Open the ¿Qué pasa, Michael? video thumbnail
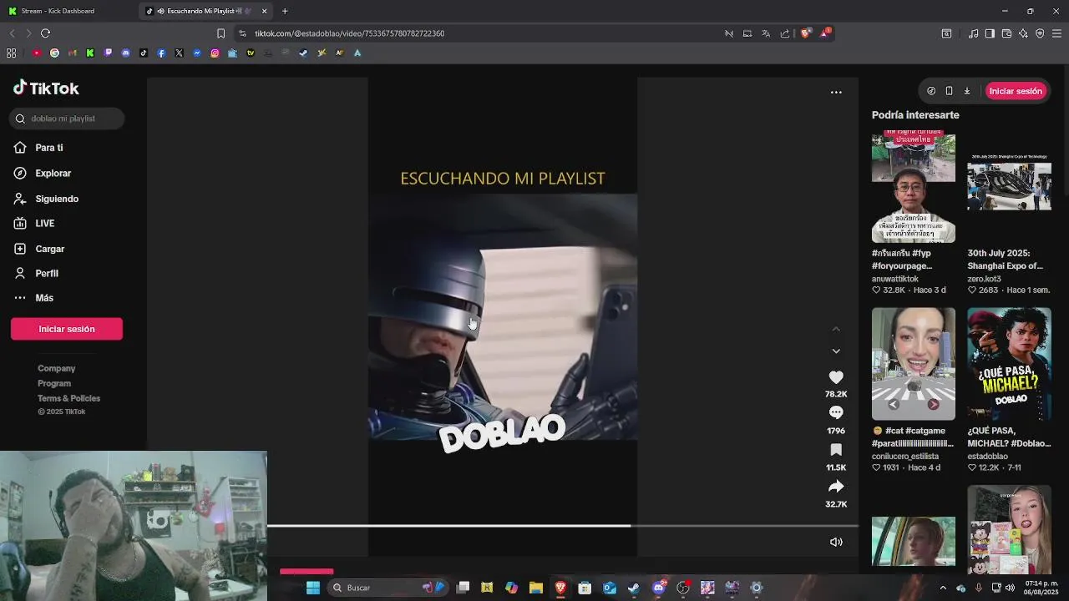1069x601 pixels. [x=1009, y=364]
